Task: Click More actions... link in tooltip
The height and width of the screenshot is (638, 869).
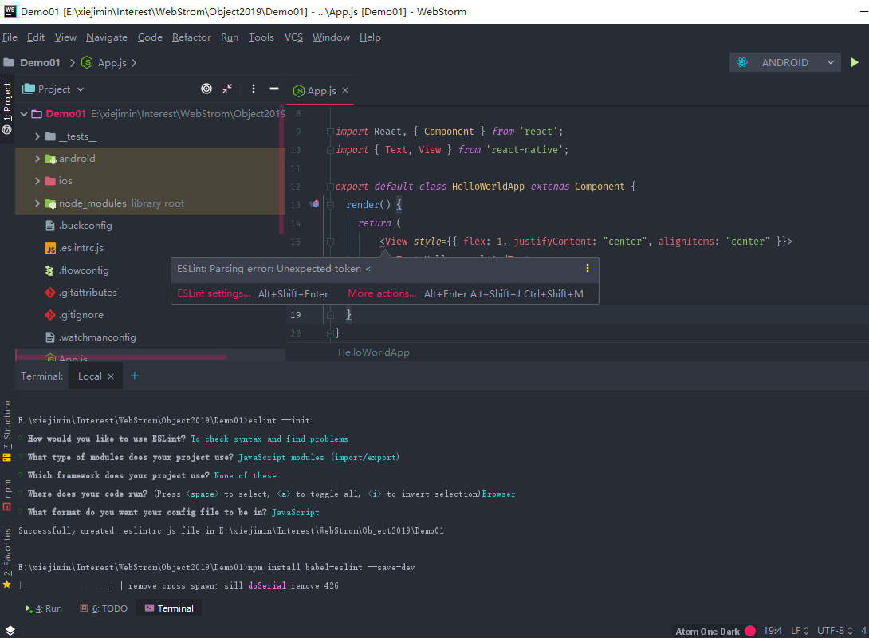Action: (x=382, y=293)
